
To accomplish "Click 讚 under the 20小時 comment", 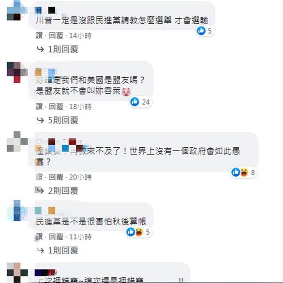I will click(39, 177).
